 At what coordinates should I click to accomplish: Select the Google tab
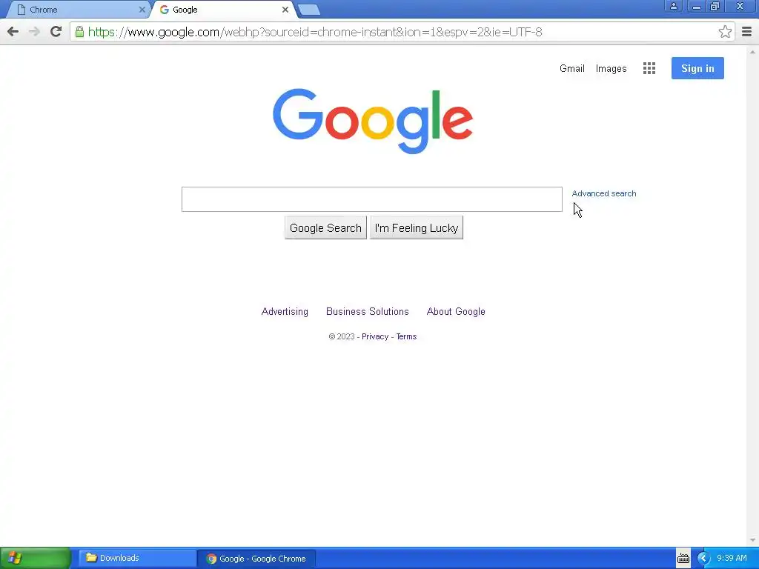pos(222,10)
